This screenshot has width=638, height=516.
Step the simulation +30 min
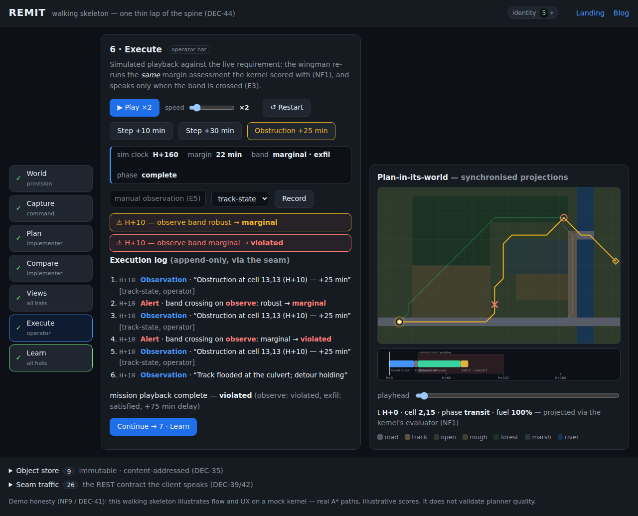click(x=210, y=131)
